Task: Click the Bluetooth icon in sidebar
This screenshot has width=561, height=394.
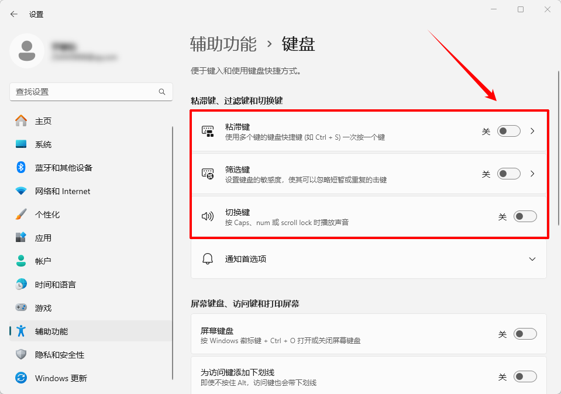Action: pyautogui.click(x=21, y=167)
